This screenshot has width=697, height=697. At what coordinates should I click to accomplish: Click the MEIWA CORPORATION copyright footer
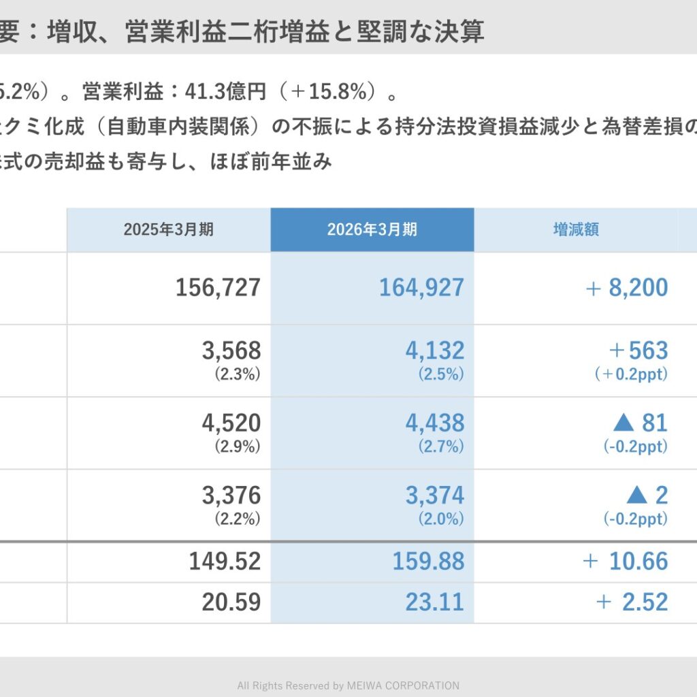(x=348, y=685)
